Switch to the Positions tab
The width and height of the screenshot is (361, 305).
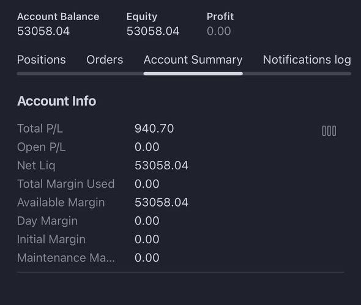pos(42,60)
